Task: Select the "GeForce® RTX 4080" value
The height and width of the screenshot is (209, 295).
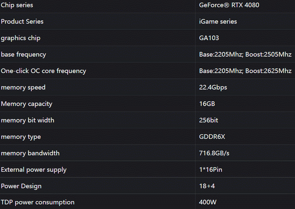Action: tap(229, 5)
